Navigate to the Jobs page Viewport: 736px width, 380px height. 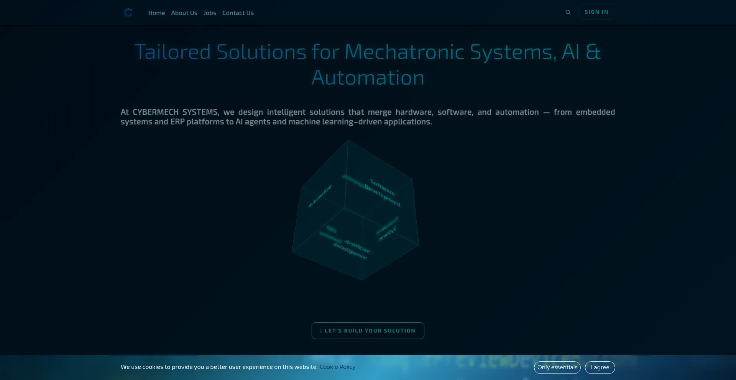pyautogui.click(x=210, y=13)
